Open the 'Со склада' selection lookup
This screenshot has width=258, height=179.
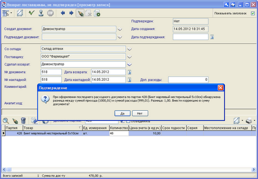[129, 49]
